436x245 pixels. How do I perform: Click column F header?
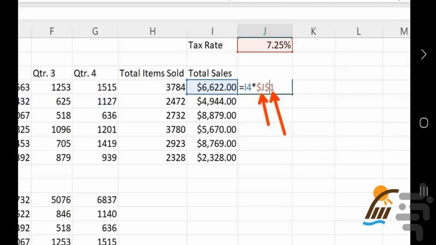52,31
